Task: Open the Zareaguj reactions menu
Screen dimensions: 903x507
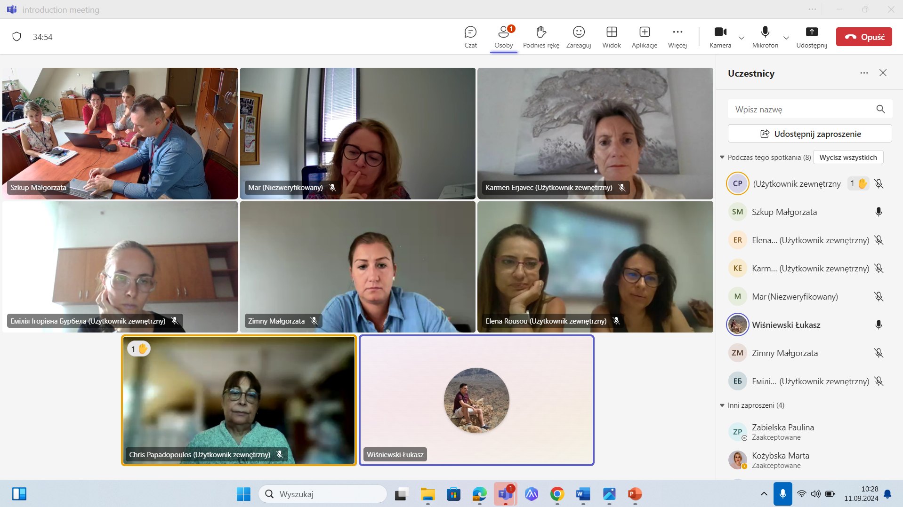Action: (x=578, y=37)
